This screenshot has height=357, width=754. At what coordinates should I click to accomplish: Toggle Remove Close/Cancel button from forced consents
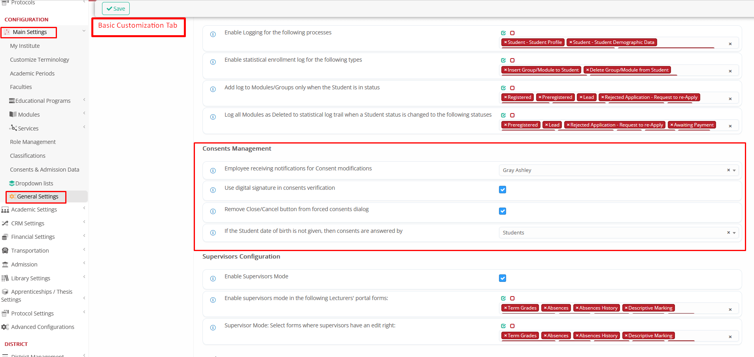pos(502,211)
